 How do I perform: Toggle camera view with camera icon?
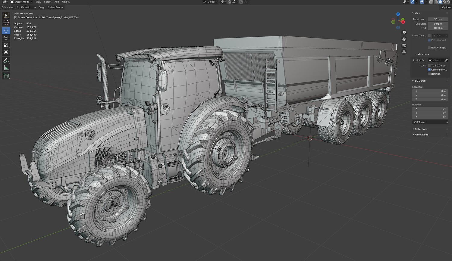click(404, 45)
